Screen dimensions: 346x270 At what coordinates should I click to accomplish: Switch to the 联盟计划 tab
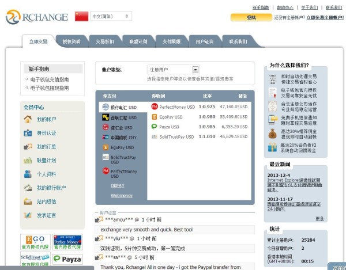pos(138,41)
